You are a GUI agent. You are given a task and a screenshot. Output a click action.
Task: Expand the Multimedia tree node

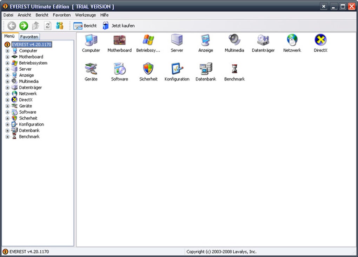(7, 82)
